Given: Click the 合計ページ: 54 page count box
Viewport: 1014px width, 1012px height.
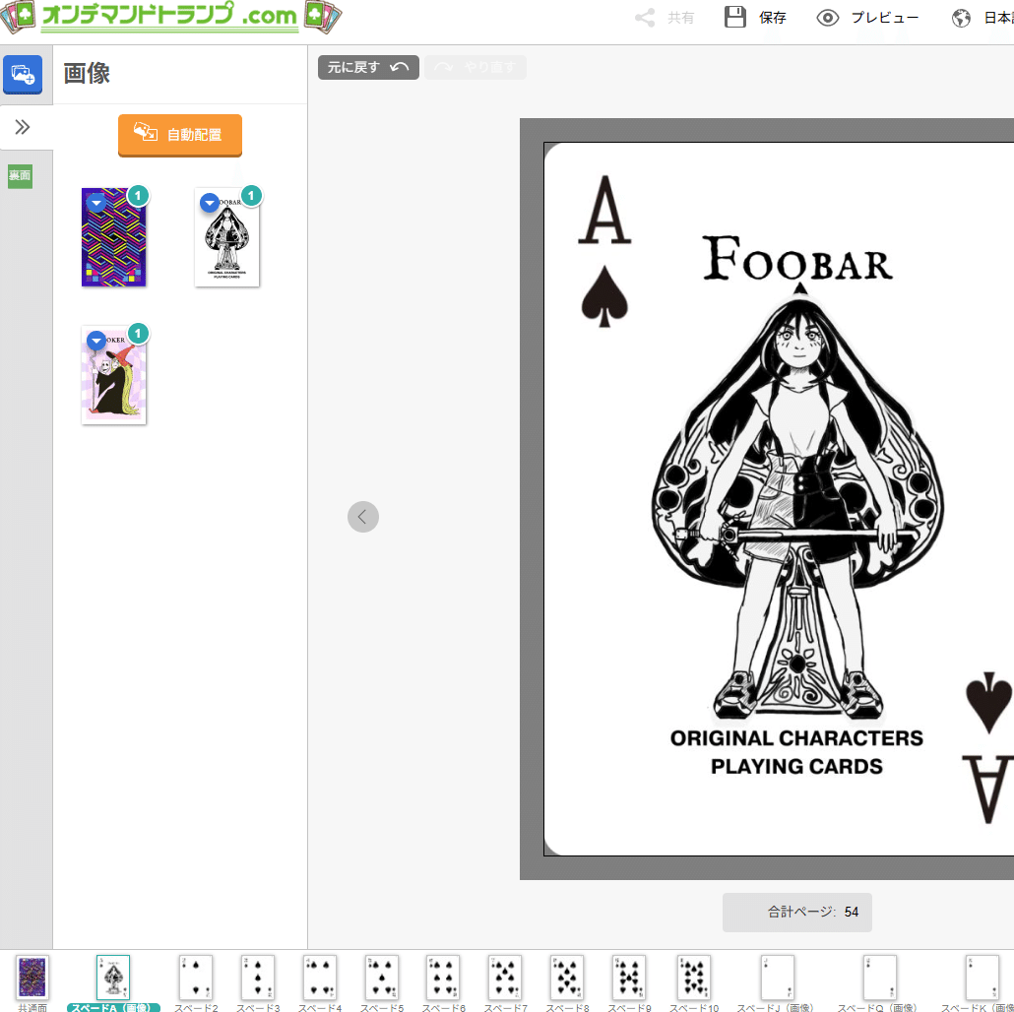Looking at the screenshot, I should pyautogui.click(x=796, y=912).
